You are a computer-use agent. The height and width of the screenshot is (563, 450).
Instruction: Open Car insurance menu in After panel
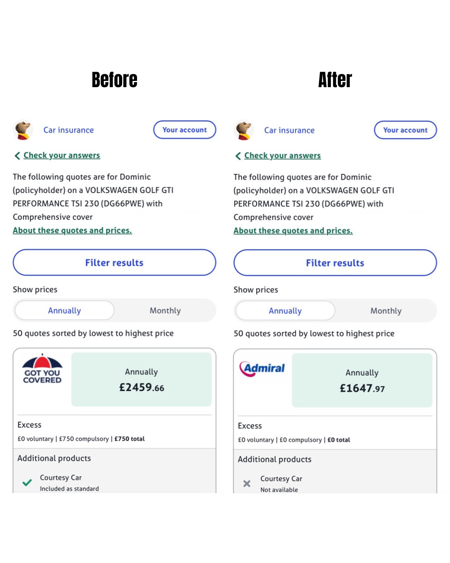(290, 131)
